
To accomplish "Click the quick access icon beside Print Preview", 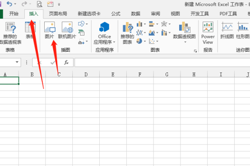I will click(x=50, y=4).
